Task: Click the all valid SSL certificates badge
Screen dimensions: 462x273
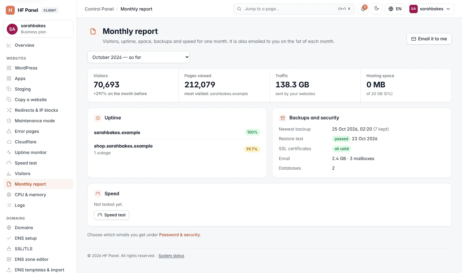Action: 342,149
